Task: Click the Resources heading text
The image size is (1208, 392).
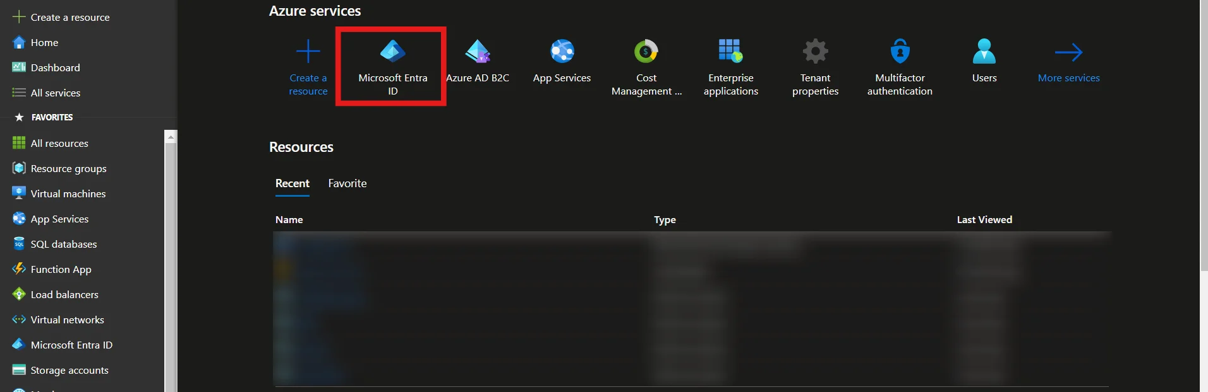Action: pyautogui.click(x=301, y=147)
